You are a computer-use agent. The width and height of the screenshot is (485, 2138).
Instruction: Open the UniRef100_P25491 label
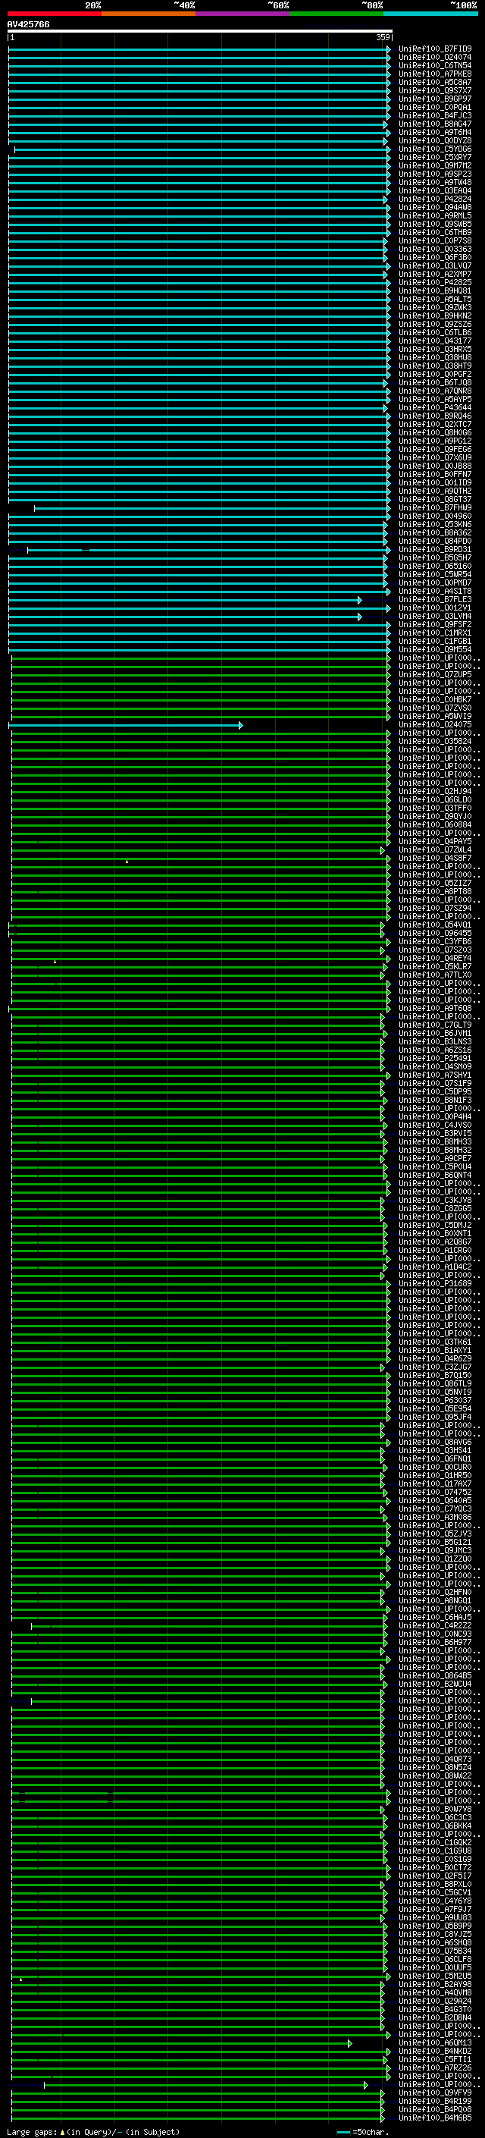click(435, 1058)
